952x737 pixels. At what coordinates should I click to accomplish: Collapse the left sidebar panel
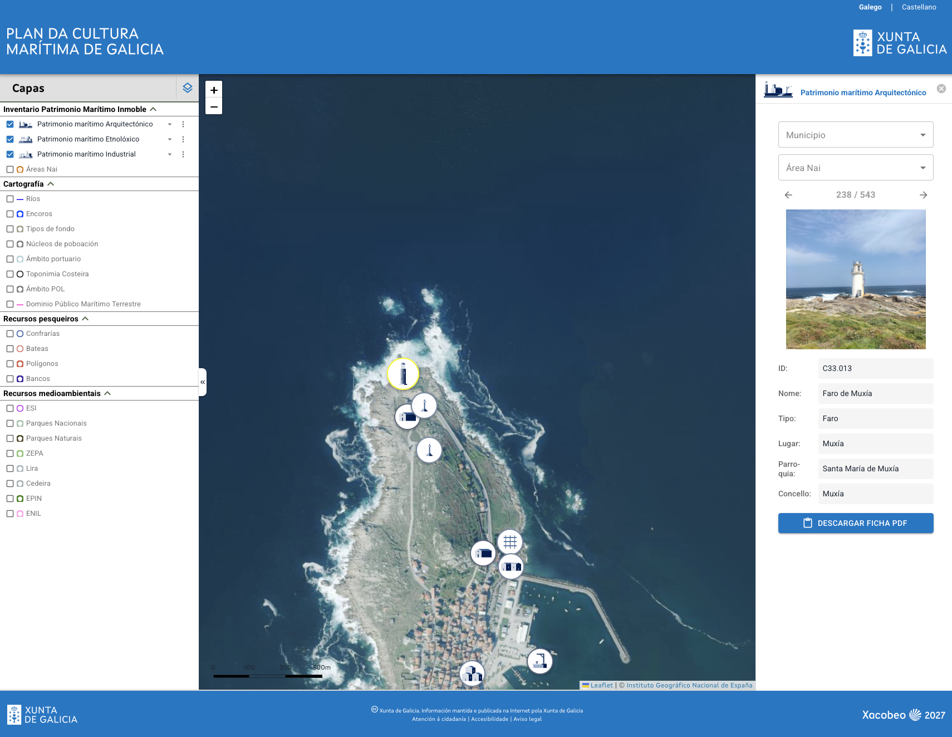click(203, 382)
